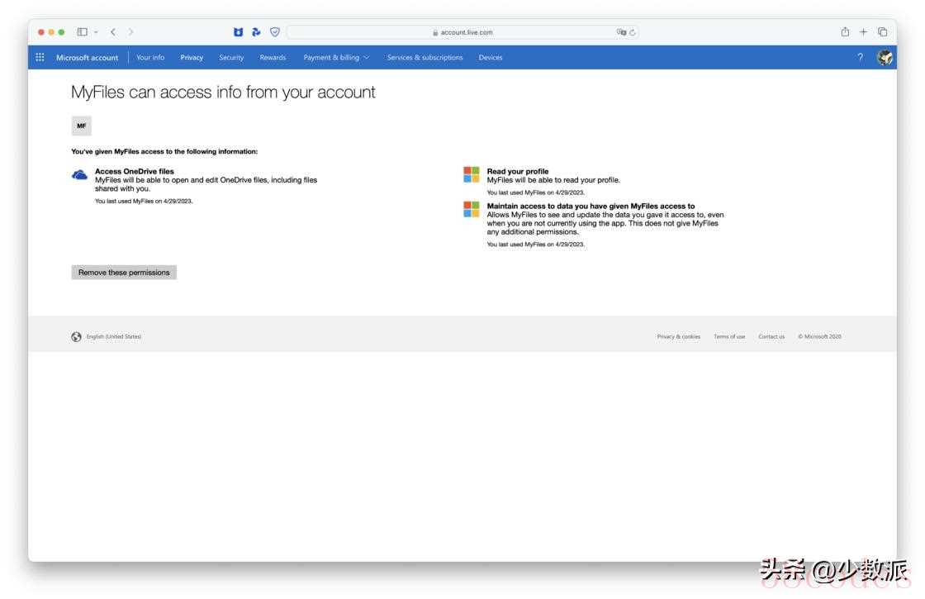Open the Privacy & cookies footer link

click(678, 336)
